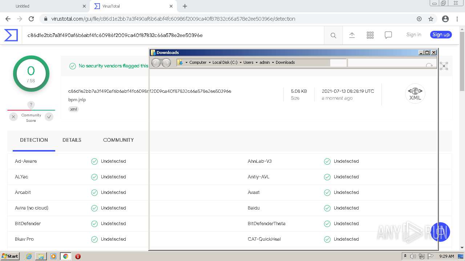Vote positive with the check community icon

pos(49,117)
